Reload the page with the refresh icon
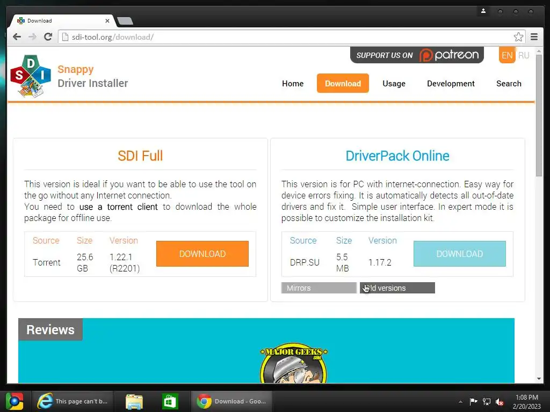550x412 pixels. pyautogui.click(x=48, y=37)
